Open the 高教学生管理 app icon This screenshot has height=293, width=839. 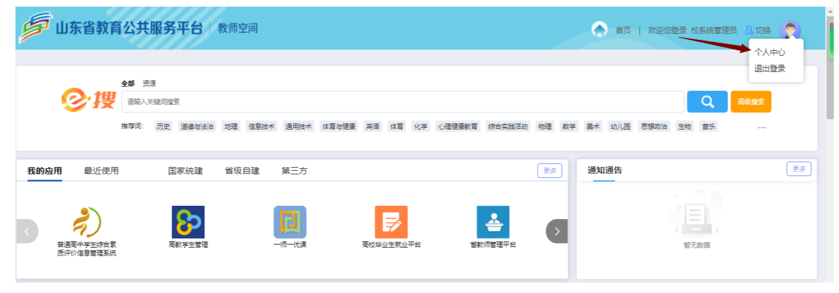[x=188, y=222]
